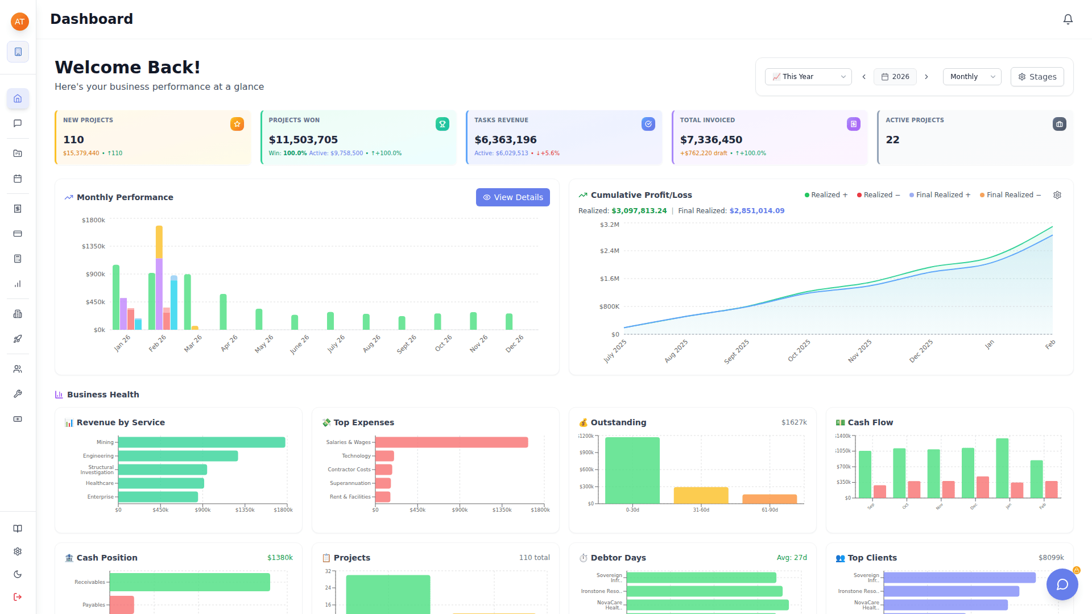Click View Details on Monthly Performance
The image size is (1092, 614).
coord(512,197)
